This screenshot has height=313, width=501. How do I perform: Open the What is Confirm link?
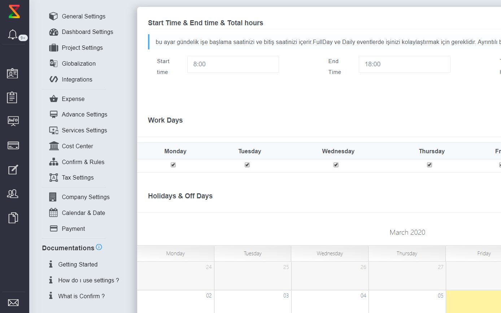[81, 296]
